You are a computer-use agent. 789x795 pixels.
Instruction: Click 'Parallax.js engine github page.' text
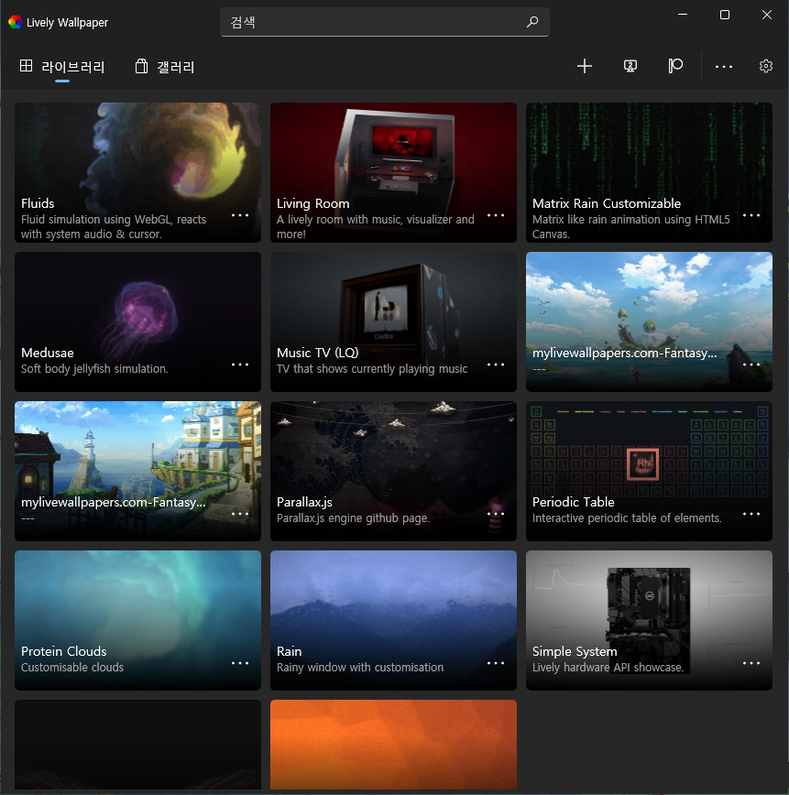coord(353,517)
